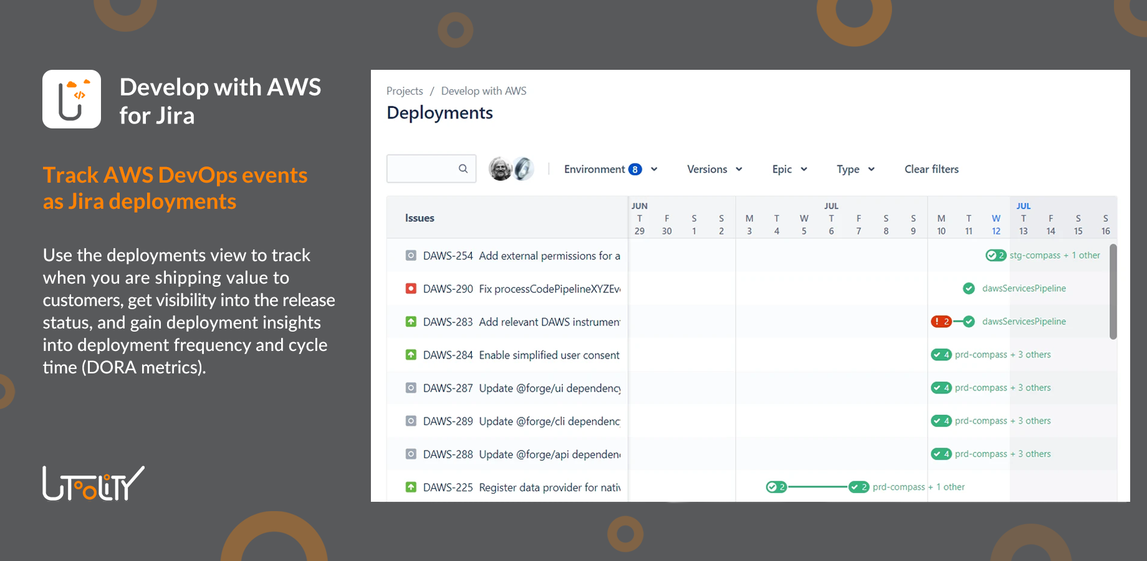
Task: Open issue DAWS-289
Action: tap(448, 421)
